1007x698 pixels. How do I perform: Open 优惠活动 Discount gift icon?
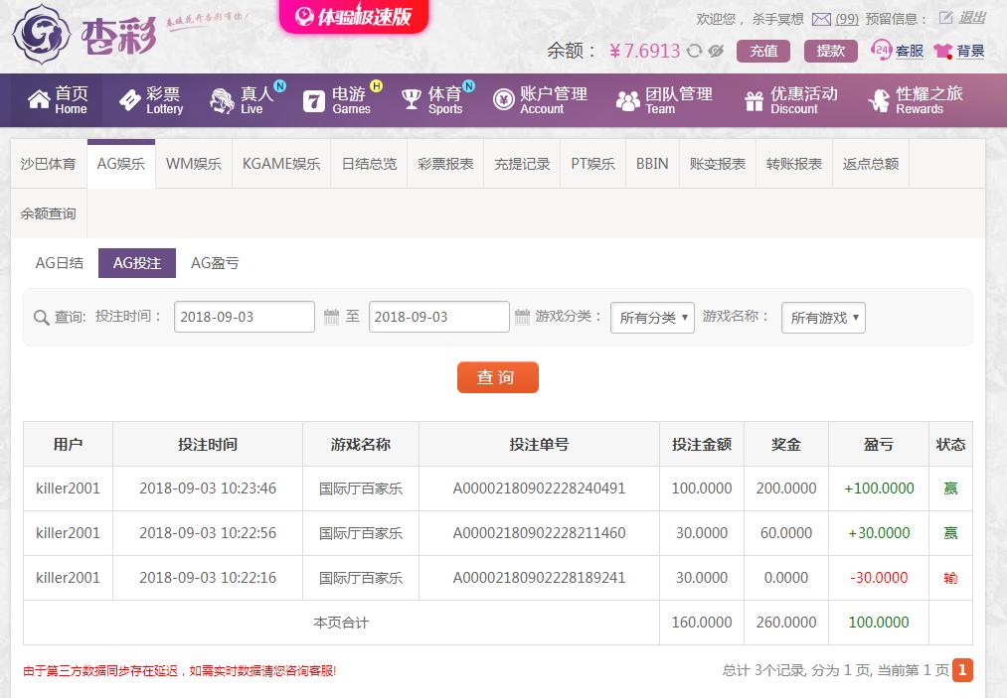754,100
